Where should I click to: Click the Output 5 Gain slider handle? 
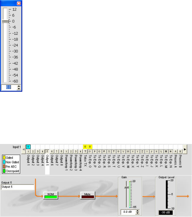coord(127,187)
